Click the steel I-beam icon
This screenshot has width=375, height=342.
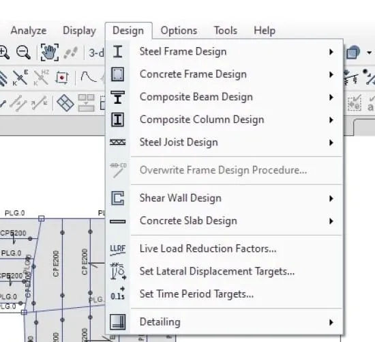pyautogui.click(x=118, y=51)
